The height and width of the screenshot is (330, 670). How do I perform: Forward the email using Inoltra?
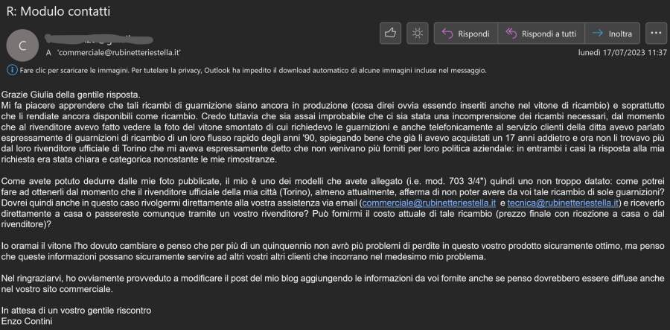tap(613, 34)
